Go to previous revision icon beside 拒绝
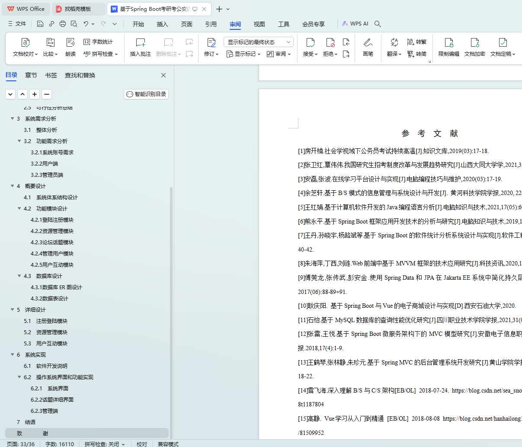This screenshot has width=522, height=447. pos(346,42)
